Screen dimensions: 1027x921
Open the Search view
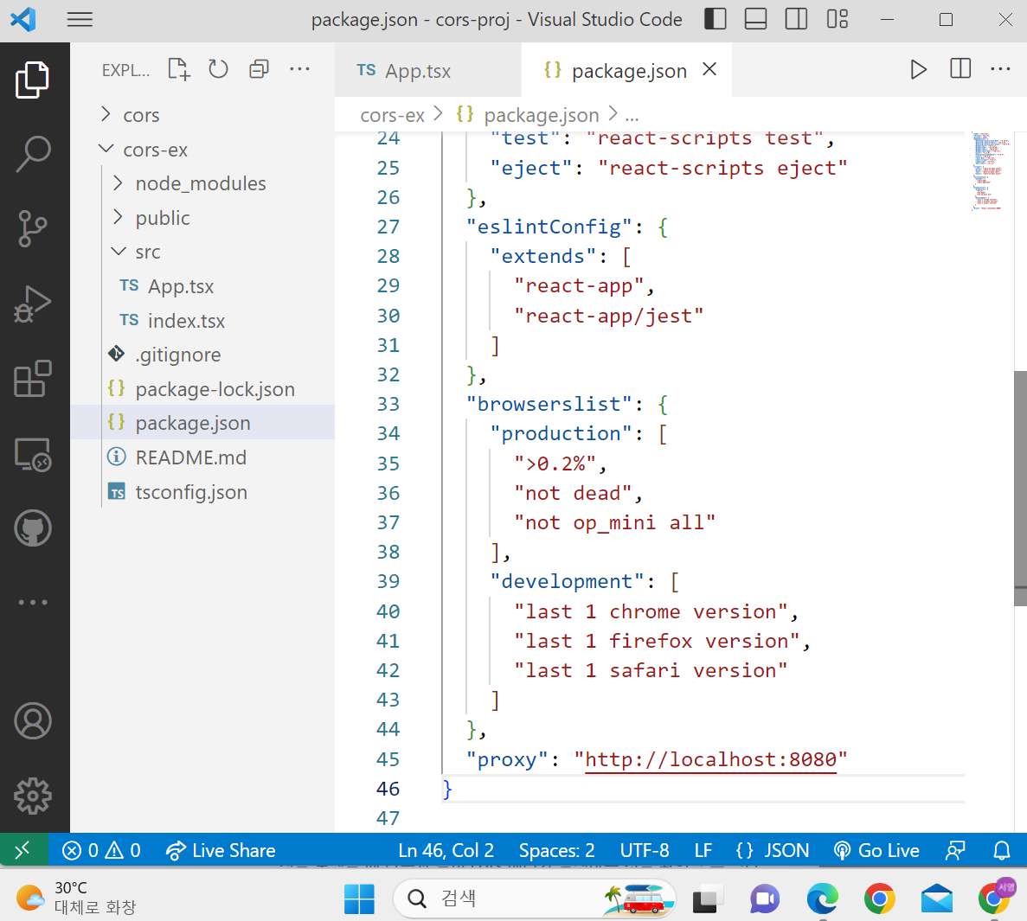(x=33, y=155)
